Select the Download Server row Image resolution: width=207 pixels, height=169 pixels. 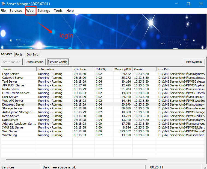pyautogui.click(x=103, y=104)
